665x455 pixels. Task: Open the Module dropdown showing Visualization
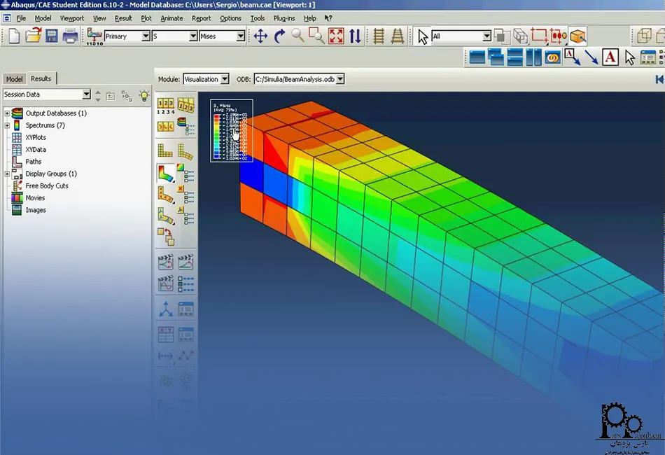pyautogui.click(x=224, y=80)
